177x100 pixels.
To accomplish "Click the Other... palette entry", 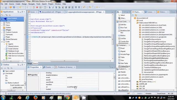I will [x=122, y=18].
